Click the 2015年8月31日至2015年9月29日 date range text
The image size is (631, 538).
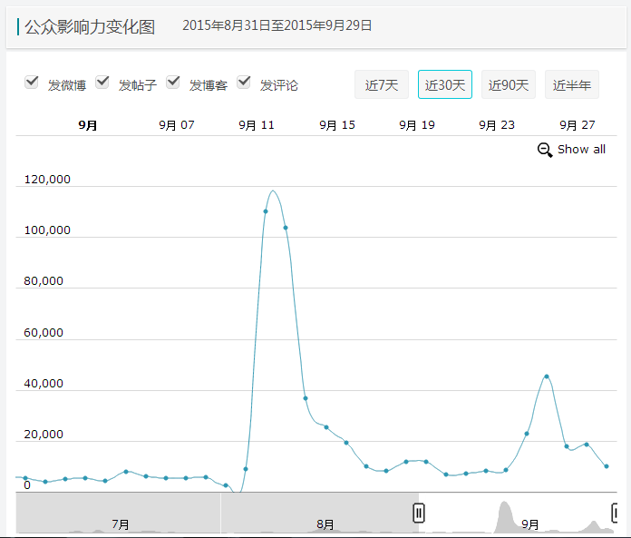tap(277, 25)
